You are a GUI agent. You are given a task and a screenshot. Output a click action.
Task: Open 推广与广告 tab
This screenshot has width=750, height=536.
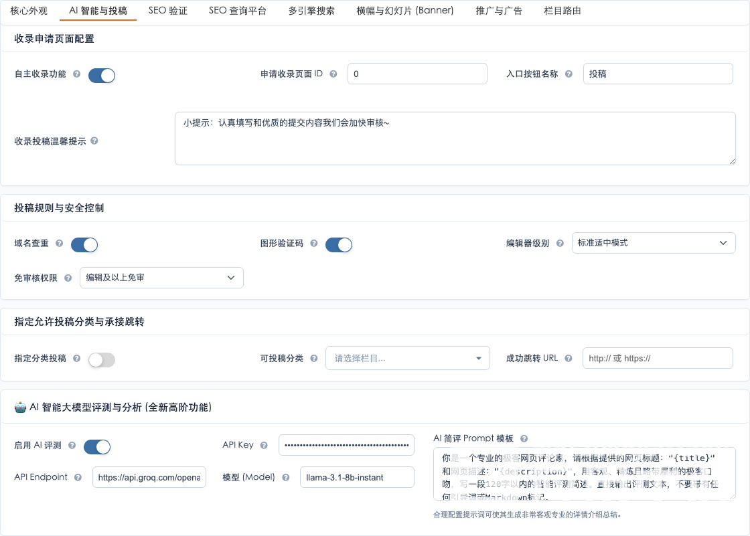point(499,11)
